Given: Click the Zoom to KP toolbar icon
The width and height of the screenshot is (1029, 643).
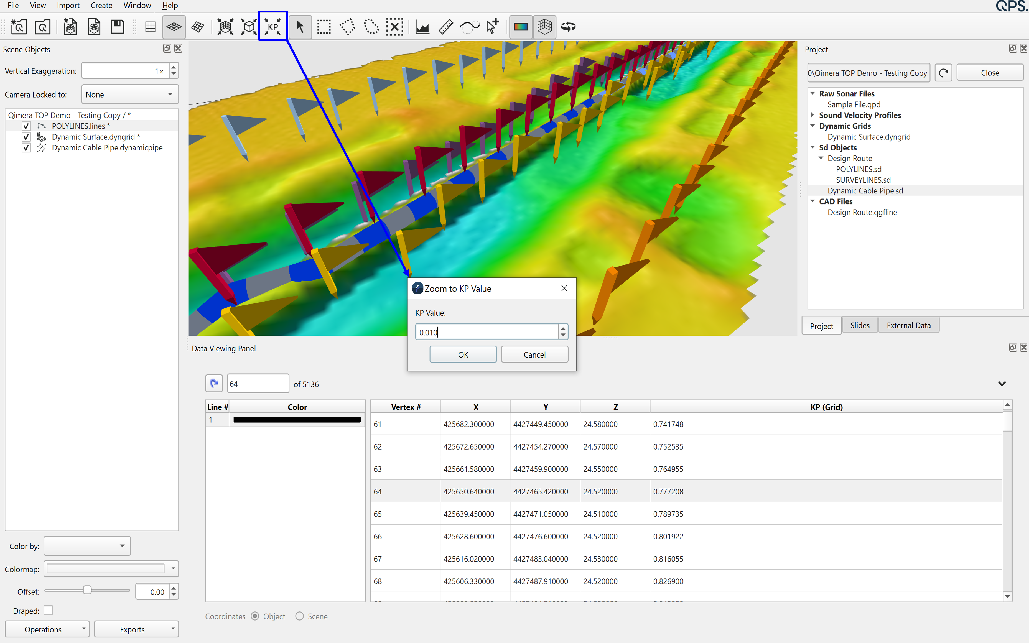Looking at the screenshot, I should pos(273,27).
